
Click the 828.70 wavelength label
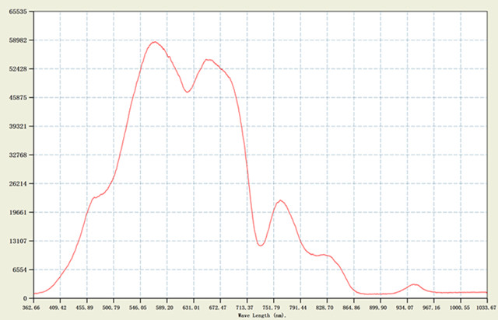point(324,308)
